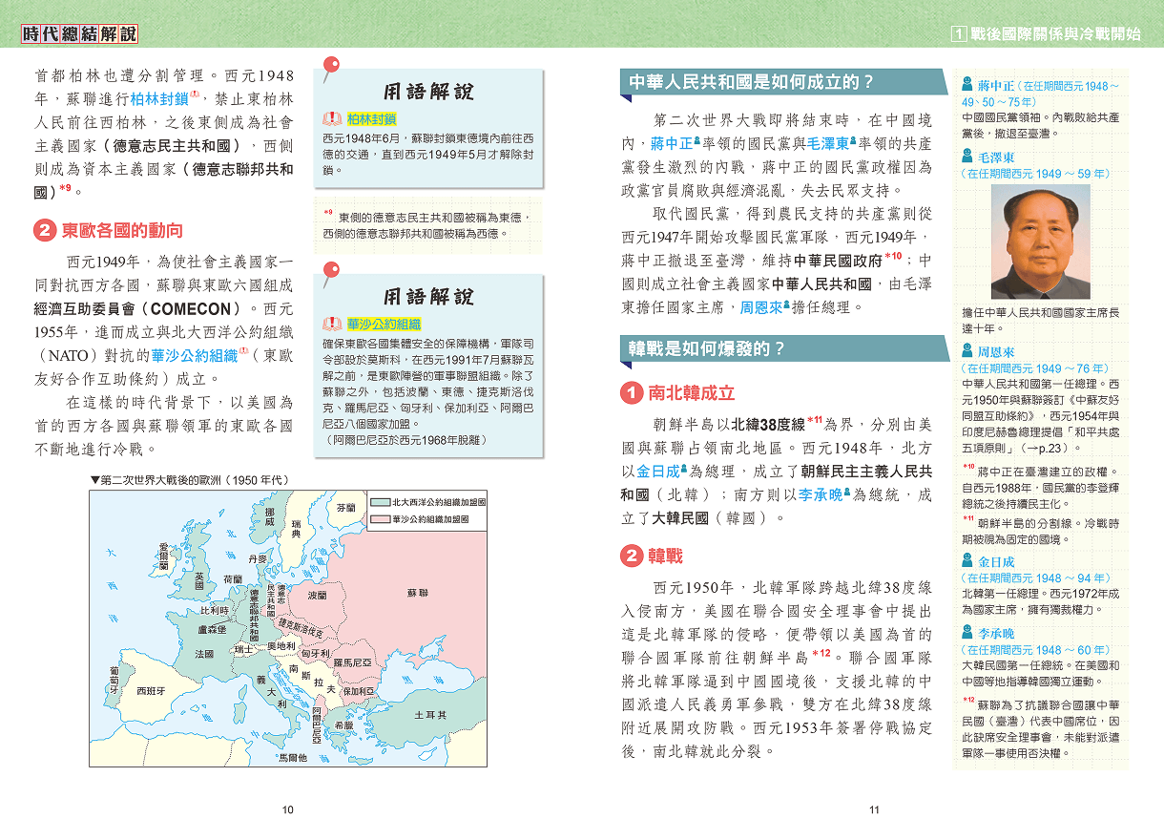Click the 羅馬尼亞 label on the map
The image size is (1164, 840).
[352, 661]
